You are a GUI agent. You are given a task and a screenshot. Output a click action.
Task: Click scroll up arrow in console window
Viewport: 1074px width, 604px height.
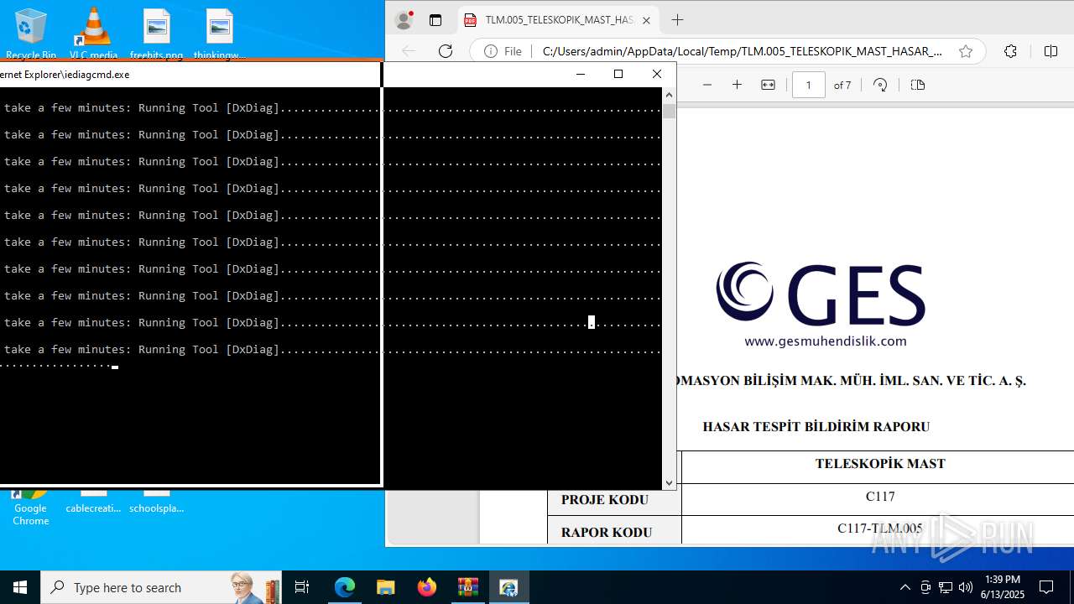coord(669,95)
